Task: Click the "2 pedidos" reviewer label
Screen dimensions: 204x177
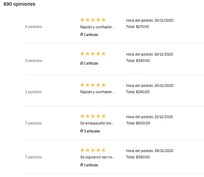Action: point(34,92)
